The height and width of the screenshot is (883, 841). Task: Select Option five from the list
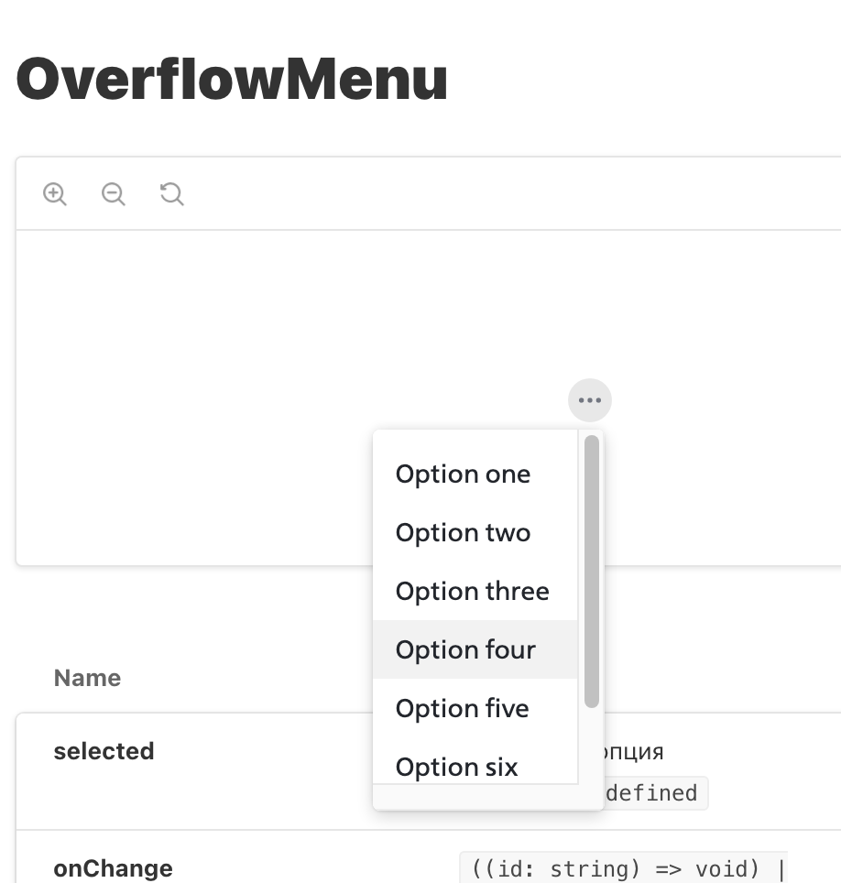click(462, 708)
